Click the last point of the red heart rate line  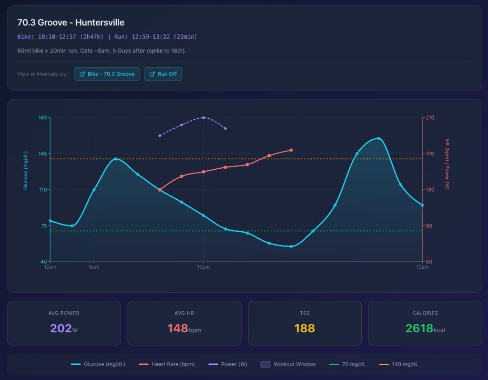[291, 150]
